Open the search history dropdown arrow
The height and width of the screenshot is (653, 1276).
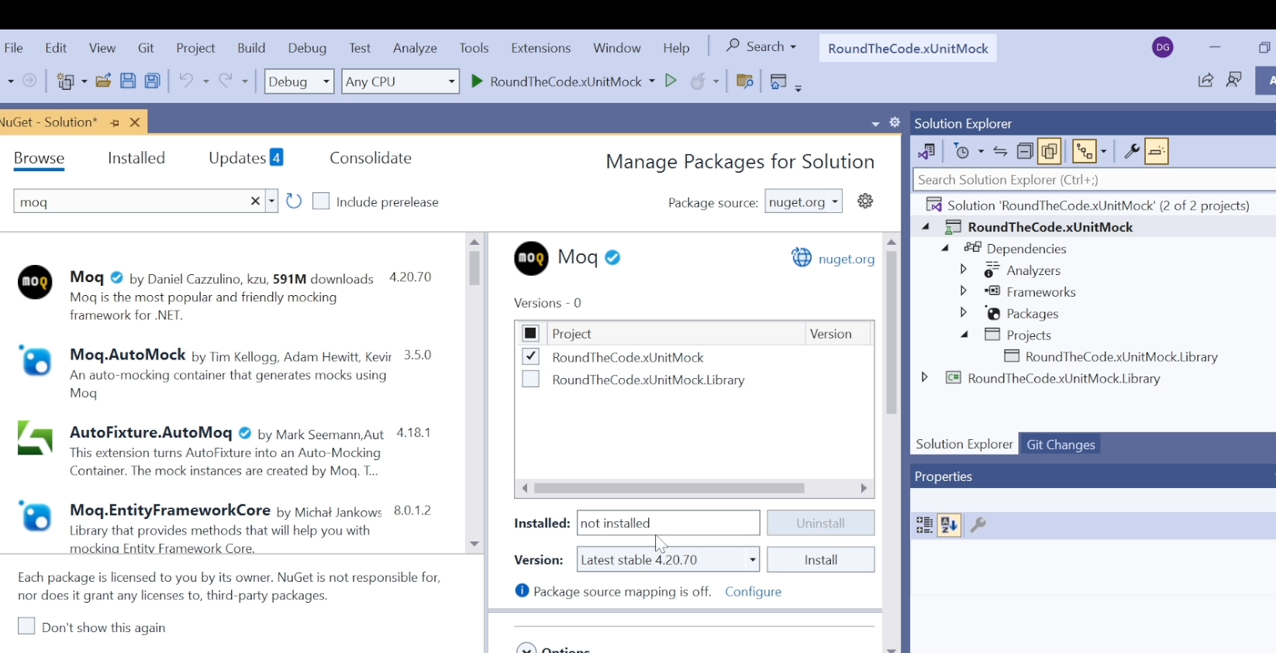(x=271, y=201)
